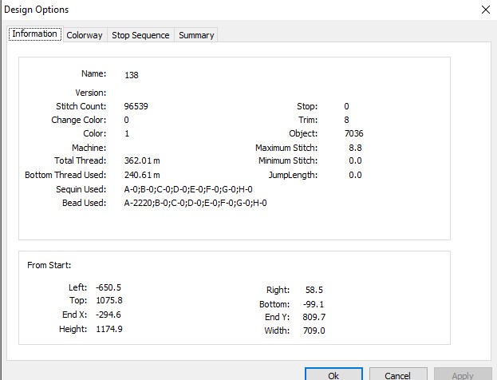Click the Left value -650.5
497x380 pixels.
[x=108, y=287]
